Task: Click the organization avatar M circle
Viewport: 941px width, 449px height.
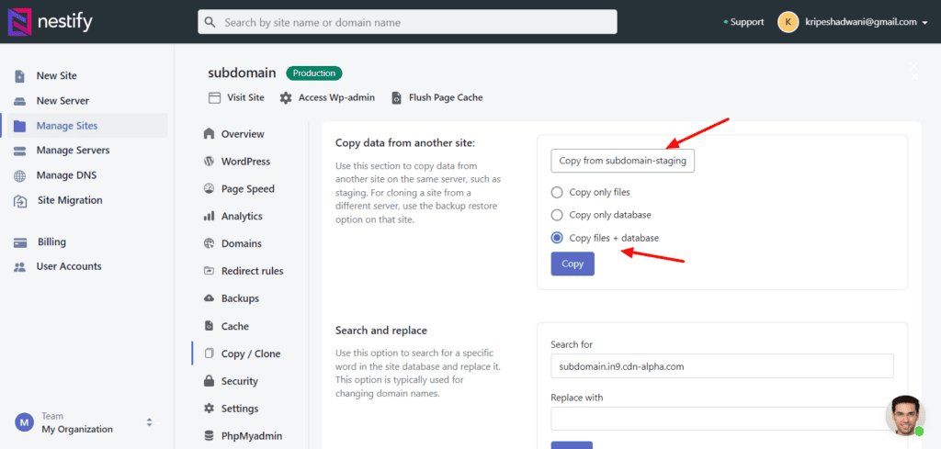Action: [24, 422]
